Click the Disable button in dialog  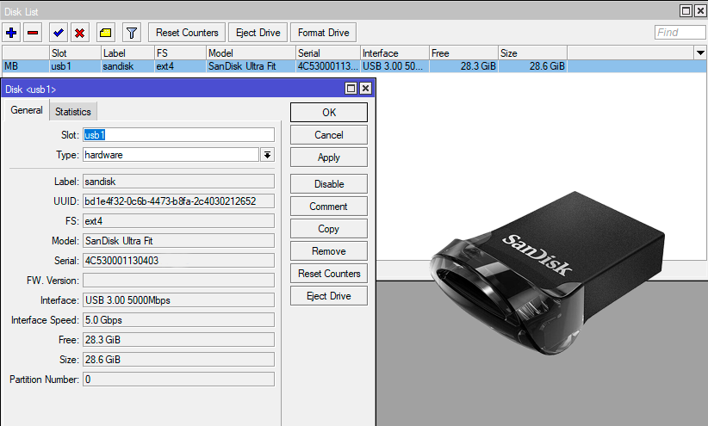329,184
